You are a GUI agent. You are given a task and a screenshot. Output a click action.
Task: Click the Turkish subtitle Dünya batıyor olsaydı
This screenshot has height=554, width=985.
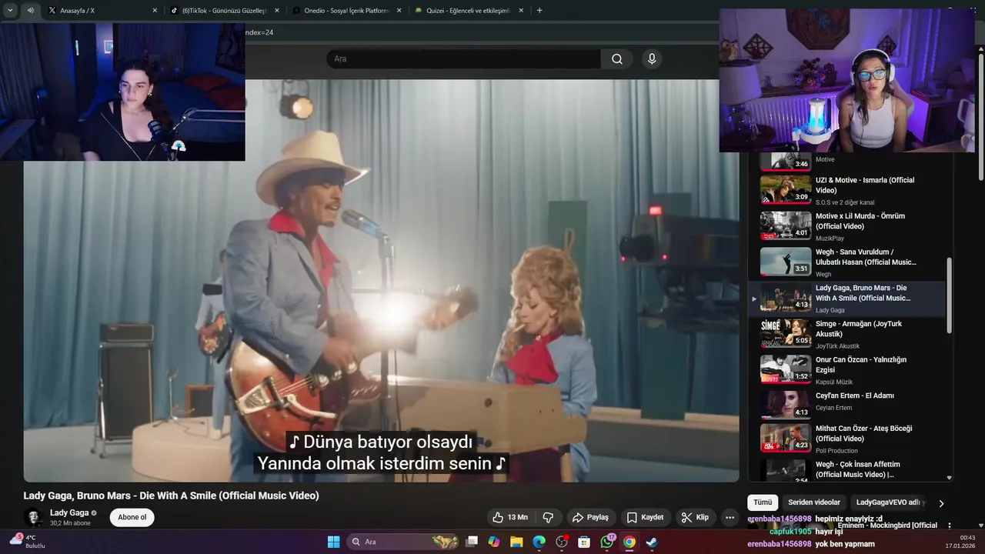point(380,442)
